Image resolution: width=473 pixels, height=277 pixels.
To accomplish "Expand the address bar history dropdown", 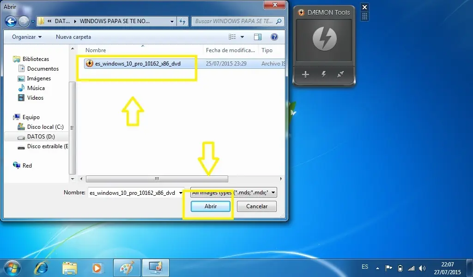I will [x=172, y=21].
